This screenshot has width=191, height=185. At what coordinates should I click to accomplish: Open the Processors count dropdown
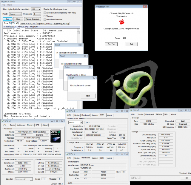pyautogui.click(x=37, y=14)
